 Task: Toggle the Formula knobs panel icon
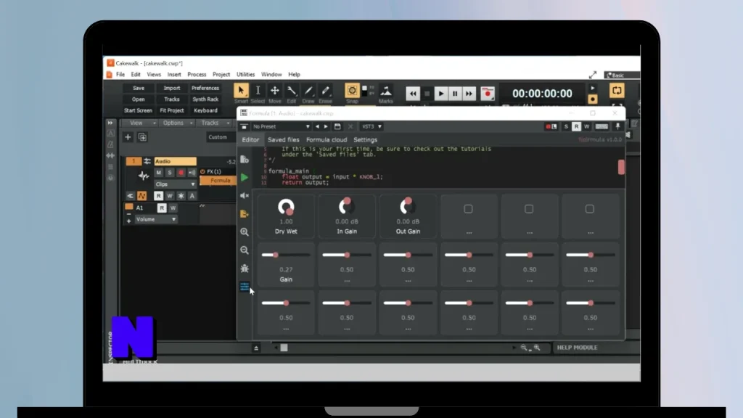pos(244,286)
